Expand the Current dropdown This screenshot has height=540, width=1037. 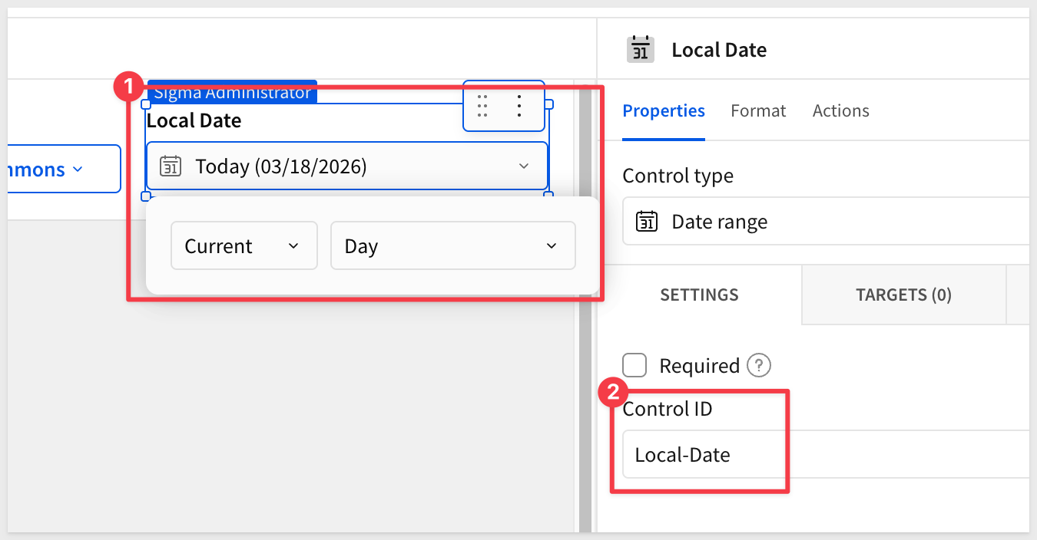click(x=244, y=246)
